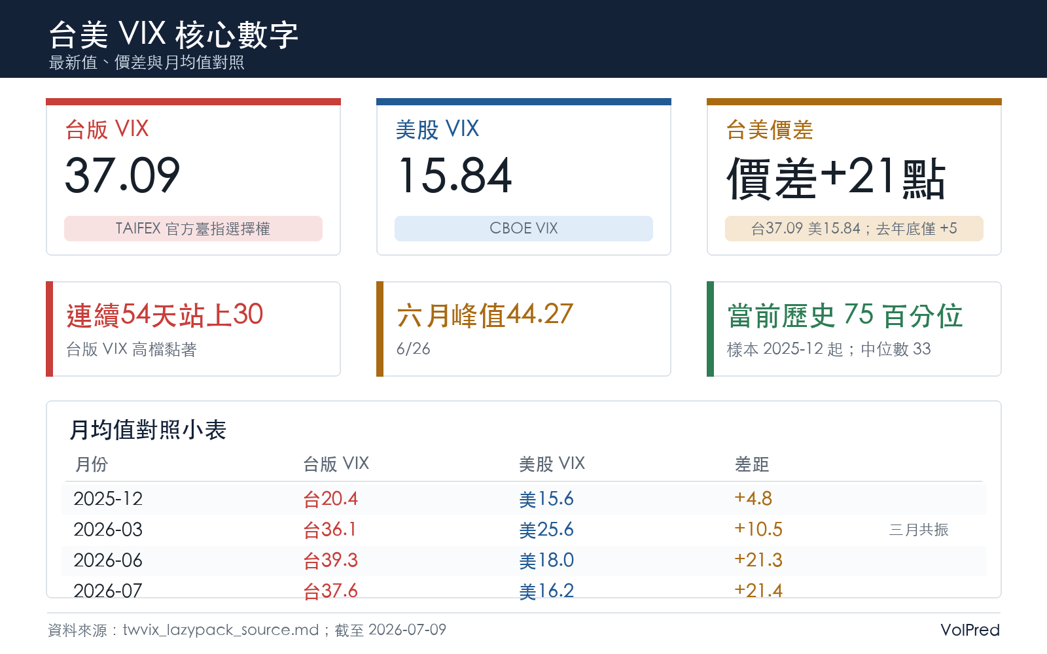This screenshot has width=1047, height=654.
Task: Click the 台37.09 美15.84 note pill
Action: [854, 228]
